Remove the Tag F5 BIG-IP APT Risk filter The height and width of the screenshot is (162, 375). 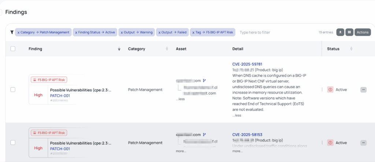tap(193, 32)
